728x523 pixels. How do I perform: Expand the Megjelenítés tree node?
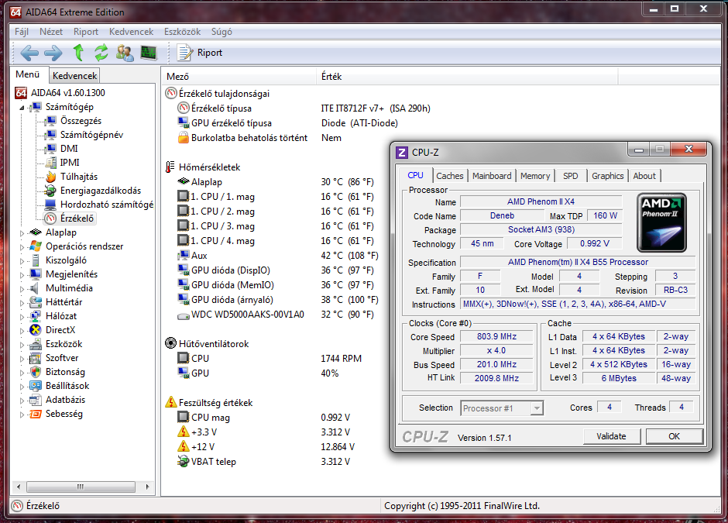[x=22, y=274]
